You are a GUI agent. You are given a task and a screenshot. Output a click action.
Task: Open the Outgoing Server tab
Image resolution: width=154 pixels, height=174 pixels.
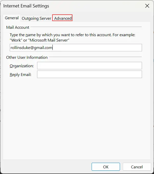tap(36, 18)
